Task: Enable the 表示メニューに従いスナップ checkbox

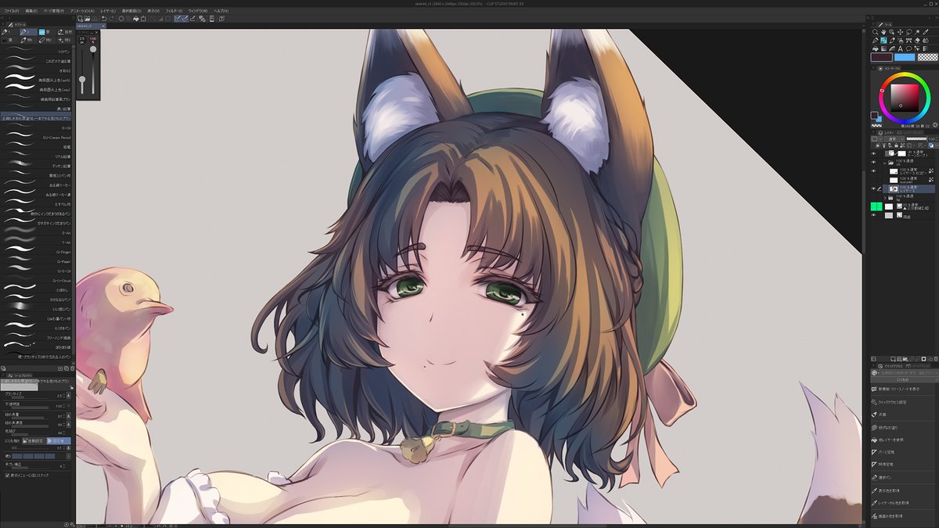Action: 8,474
